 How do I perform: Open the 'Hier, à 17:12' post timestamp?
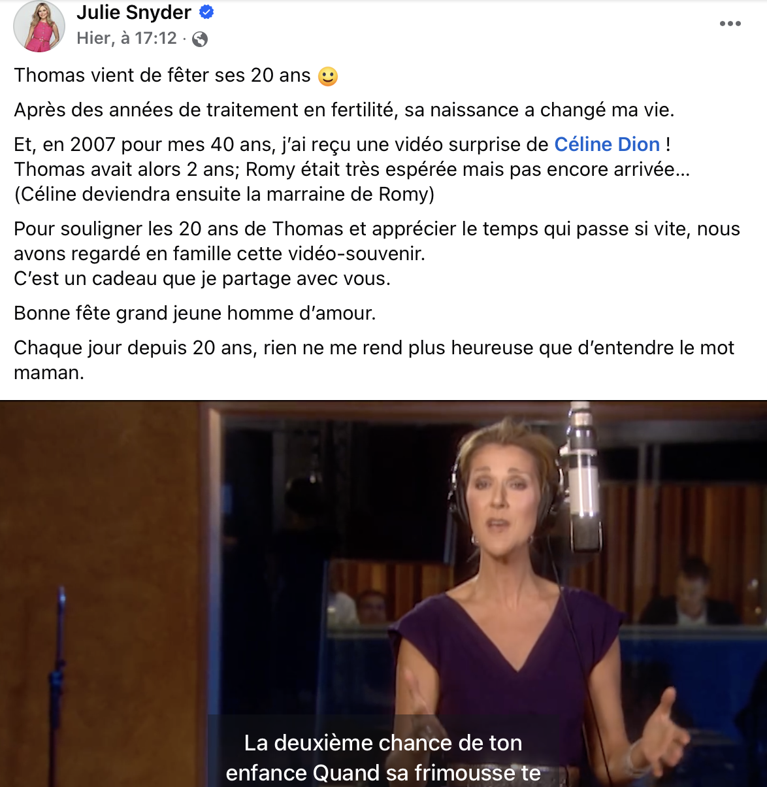pos(127,39)
